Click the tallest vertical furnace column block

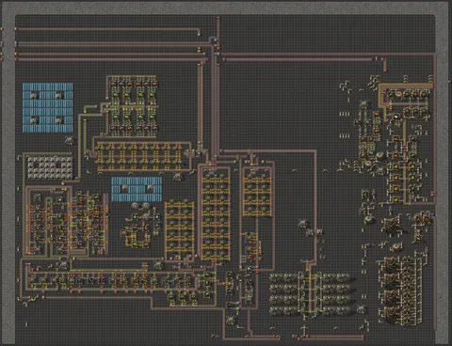[216, 214]
